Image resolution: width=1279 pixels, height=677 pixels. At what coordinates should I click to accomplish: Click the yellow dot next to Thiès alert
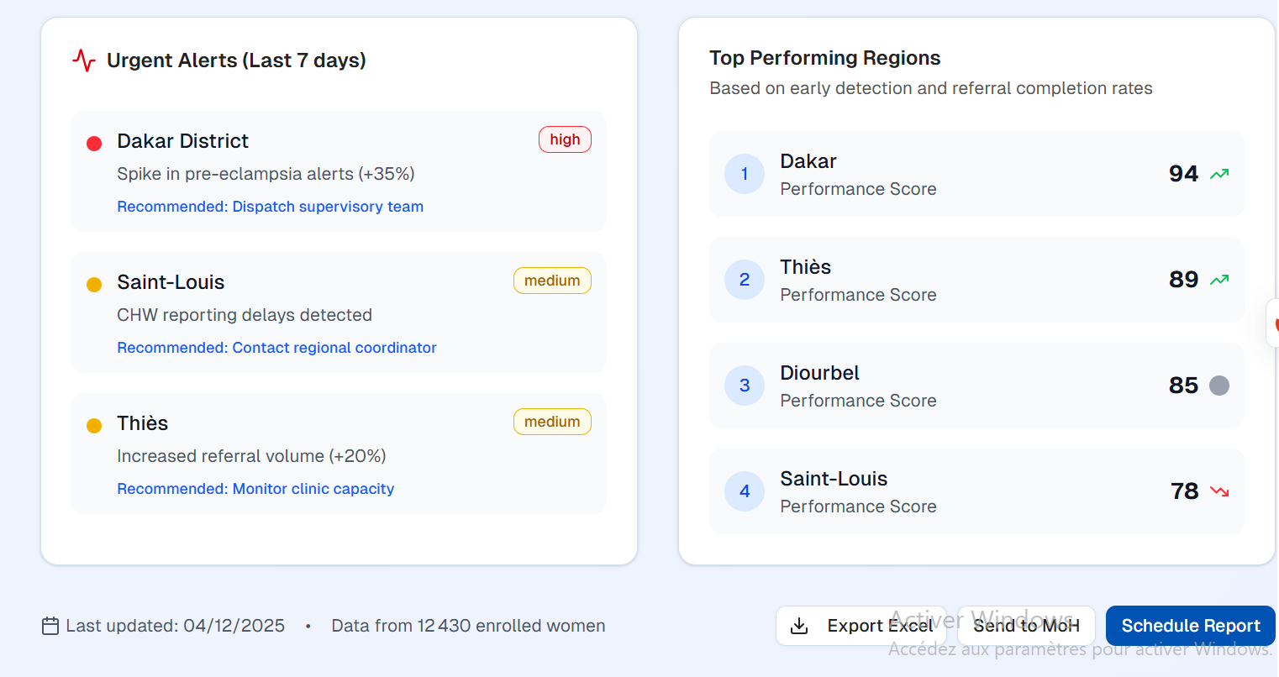click(94, 426)
